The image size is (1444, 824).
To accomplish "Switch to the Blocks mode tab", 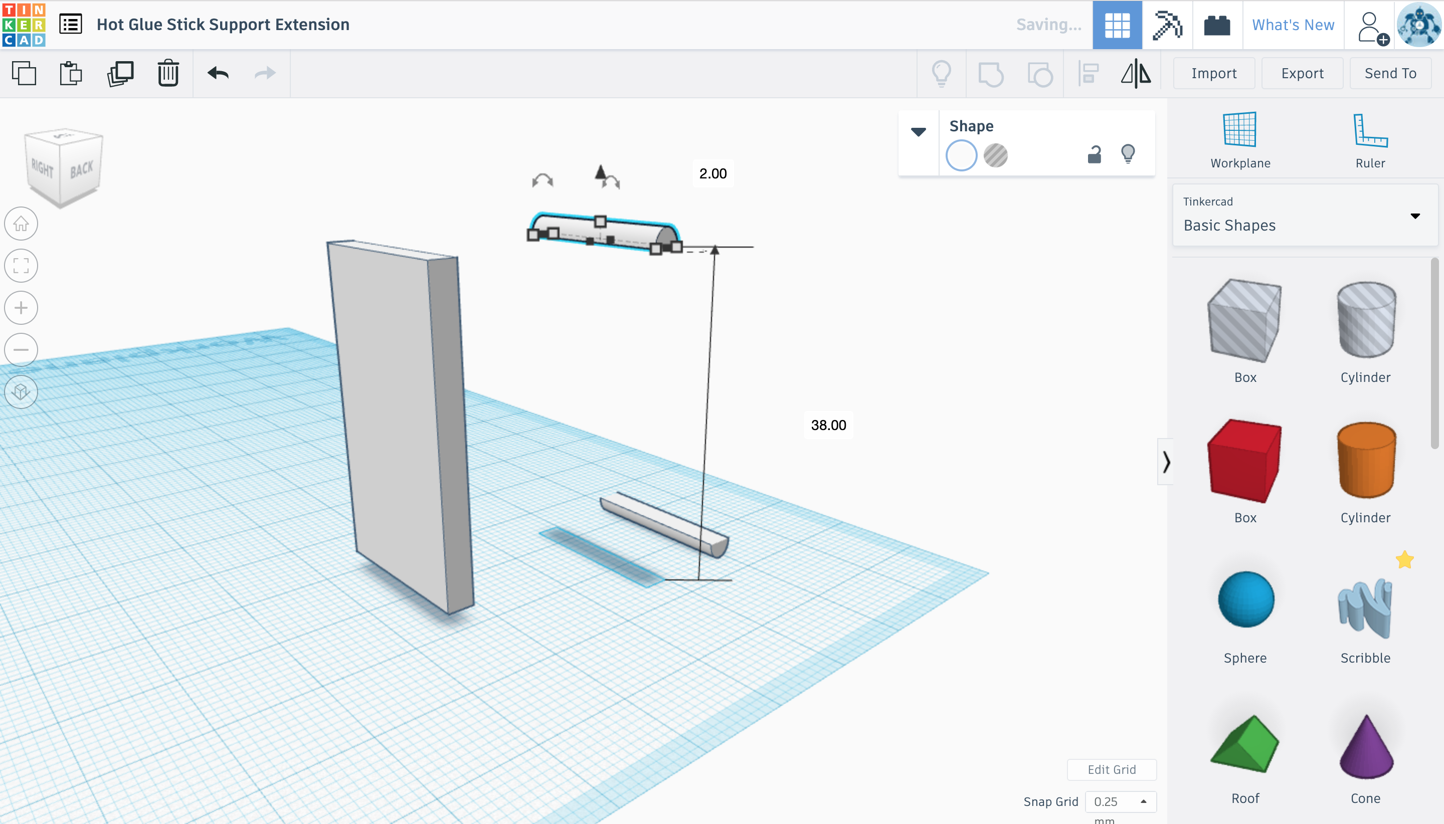I will [1167, 25].
